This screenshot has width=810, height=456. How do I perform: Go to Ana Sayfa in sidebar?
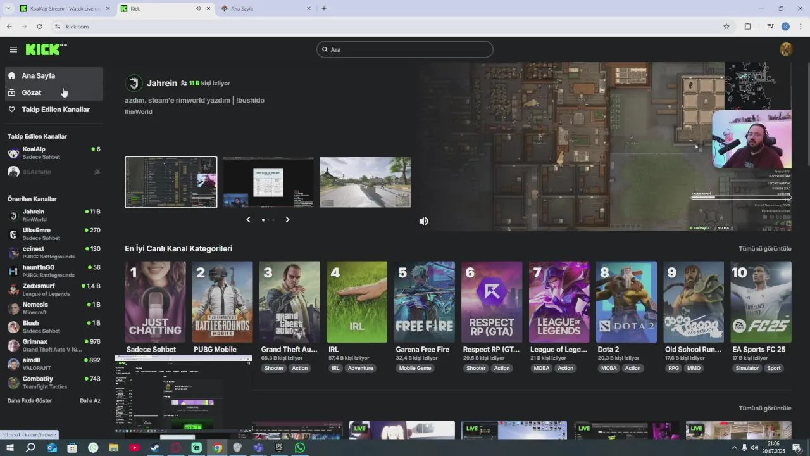click(54, 75)
